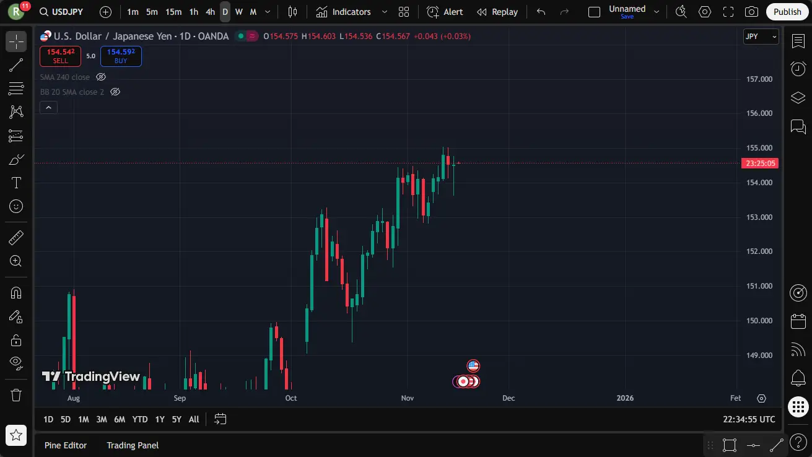
Task: Pick the ruler measure tool
Action: pos(16,237)
